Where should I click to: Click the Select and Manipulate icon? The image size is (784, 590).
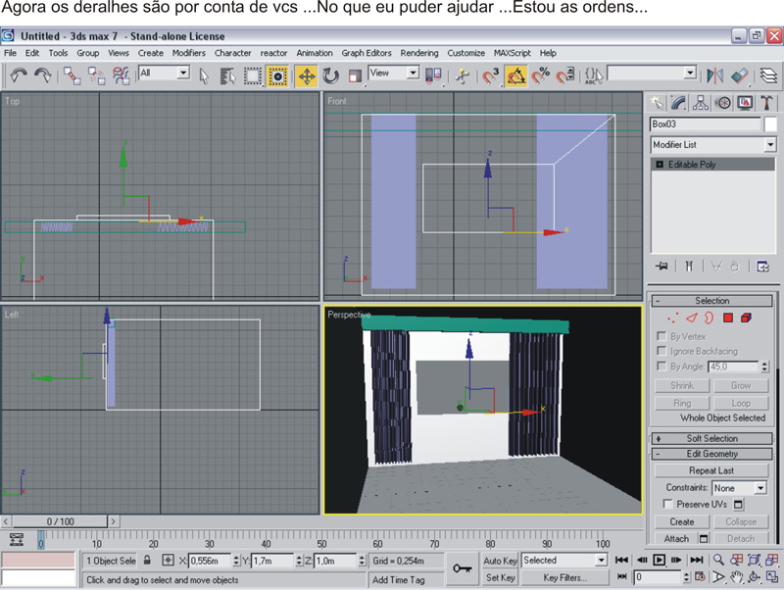coord(463,76)
